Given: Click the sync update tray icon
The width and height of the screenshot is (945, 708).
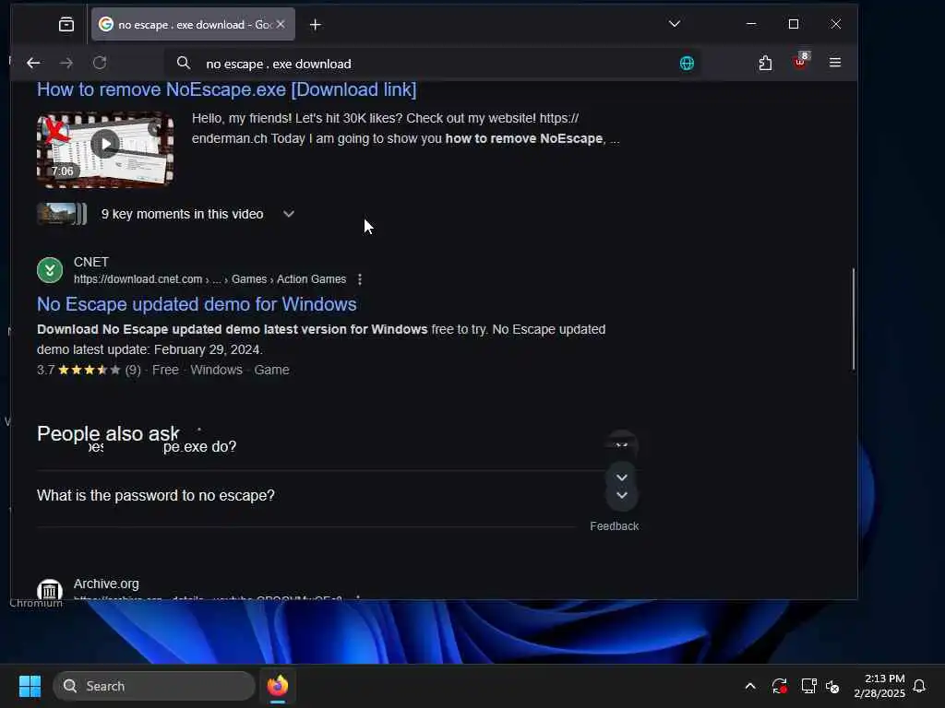Looking at the screenshot, I should click(779, 686).
